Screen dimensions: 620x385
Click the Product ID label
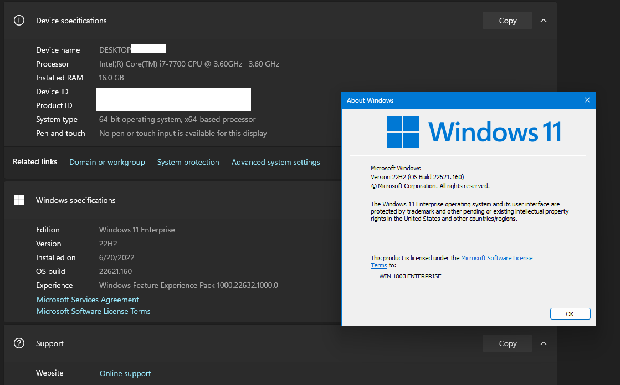tap(54, 105)
